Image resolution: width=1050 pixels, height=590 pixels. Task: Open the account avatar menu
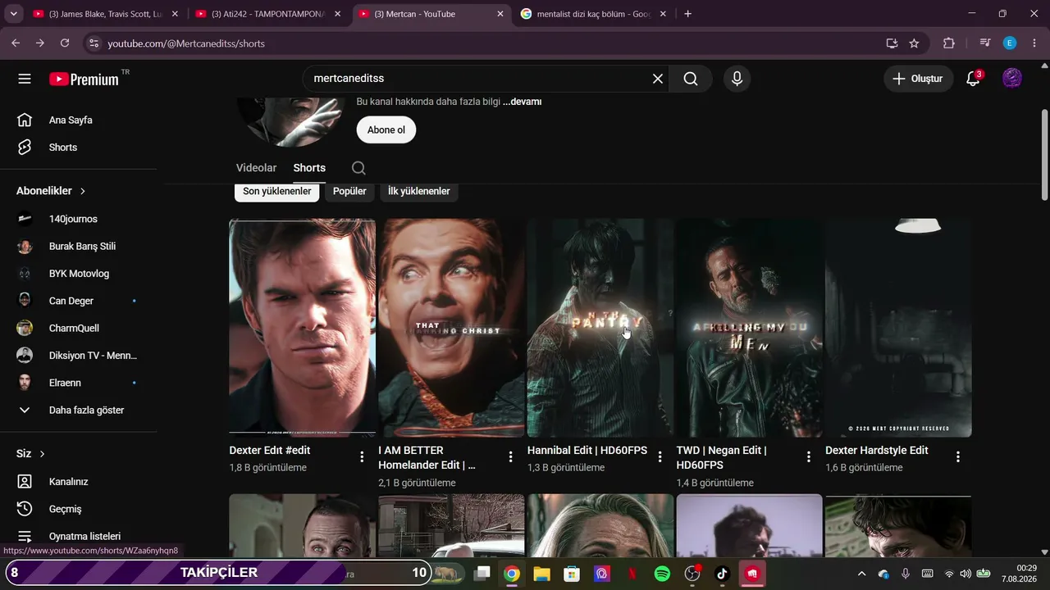[x=1012, y=79]
